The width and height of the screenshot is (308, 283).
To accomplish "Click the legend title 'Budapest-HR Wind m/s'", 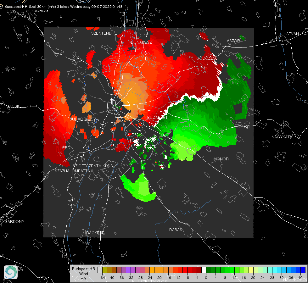I will 83,274.
